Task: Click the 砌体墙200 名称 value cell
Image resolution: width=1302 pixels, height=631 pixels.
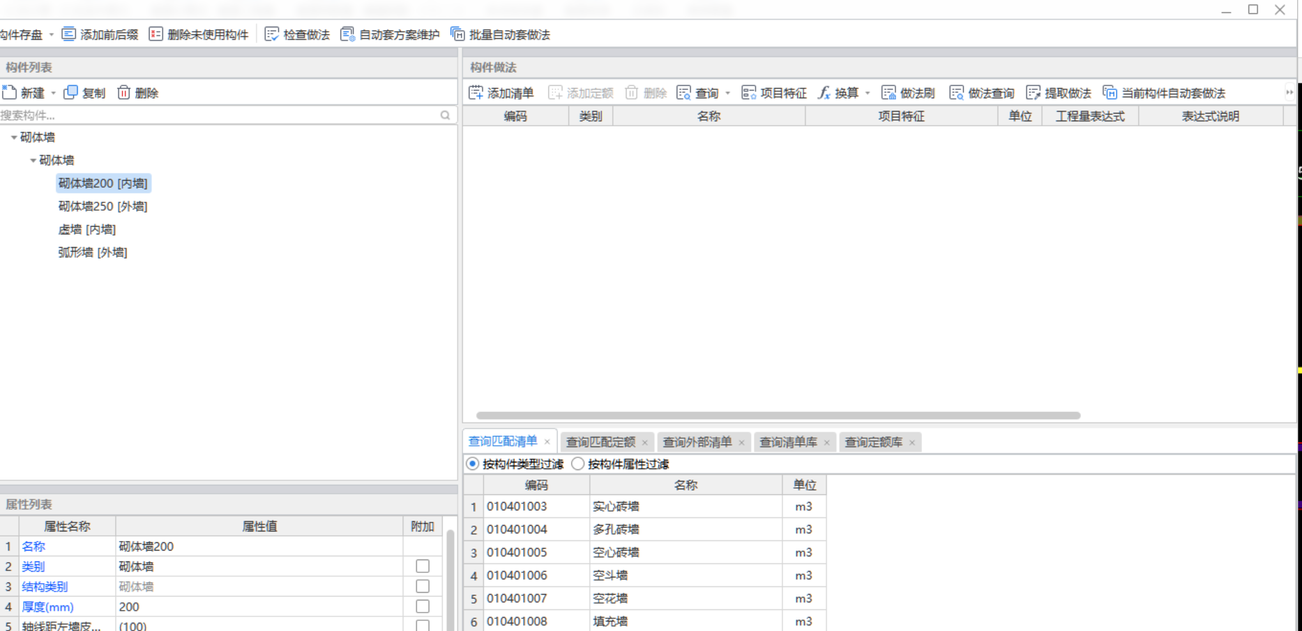Action: click(259, 546)
